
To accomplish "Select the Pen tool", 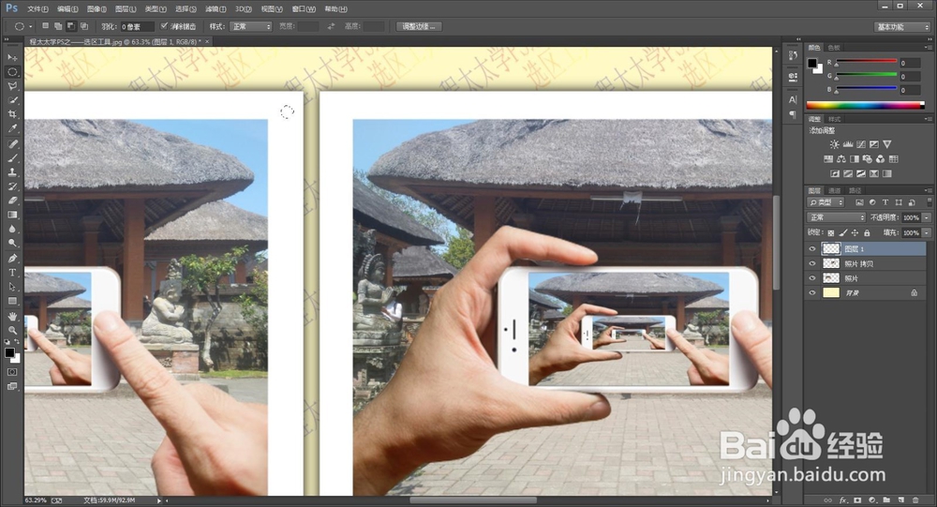I will pyautogui.click(x=12, y=259).
